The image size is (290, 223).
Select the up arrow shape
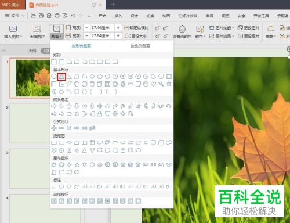[69, 106]
